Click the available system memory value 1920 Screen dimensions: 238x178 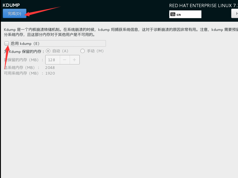(x=50, y=73)
